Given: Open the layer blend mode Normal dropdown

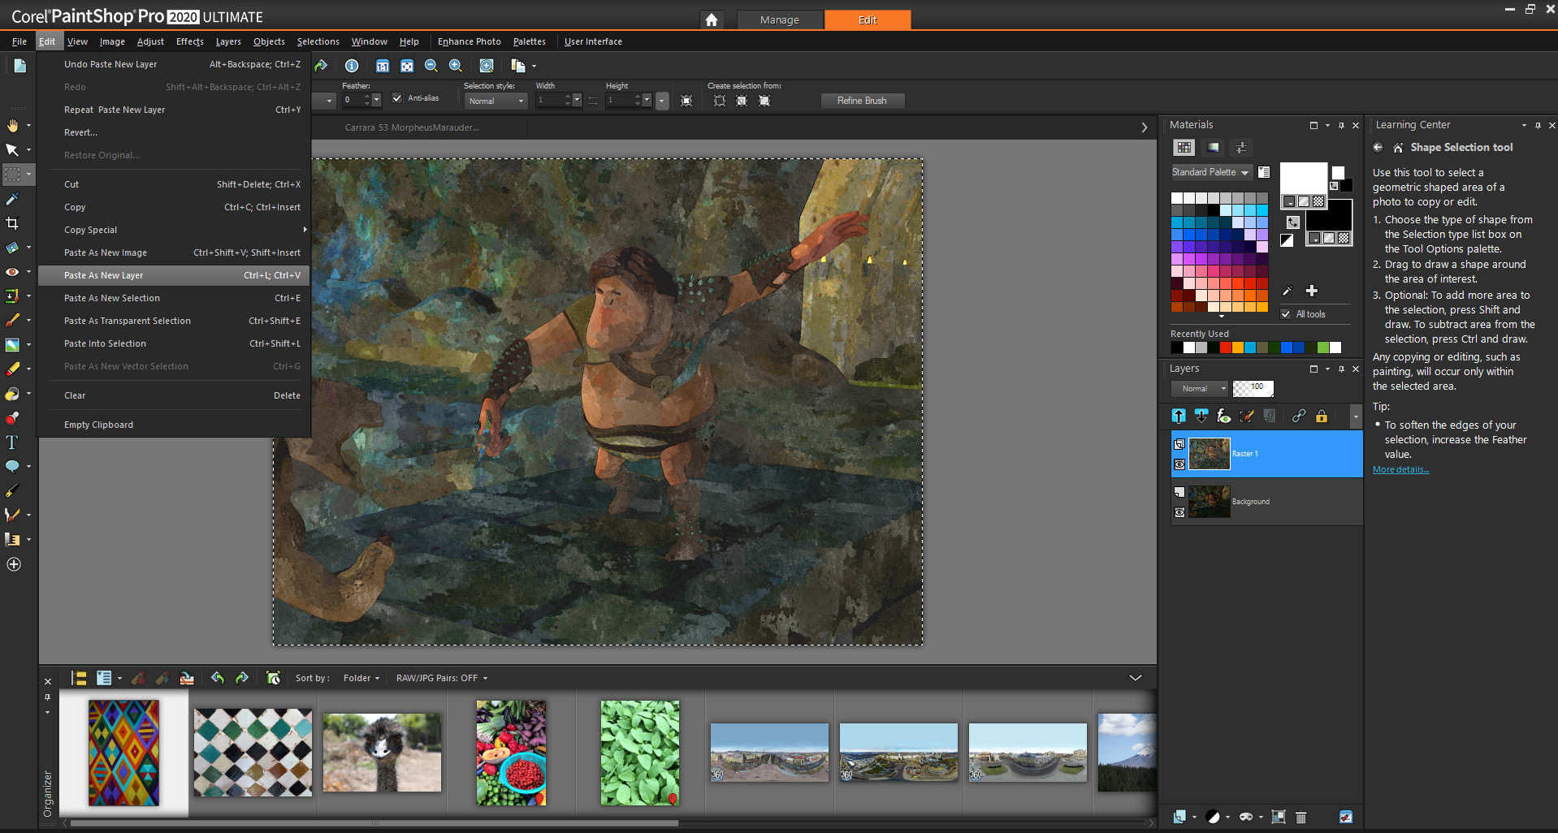Looking at the screenshot, I should (1199, 389).
